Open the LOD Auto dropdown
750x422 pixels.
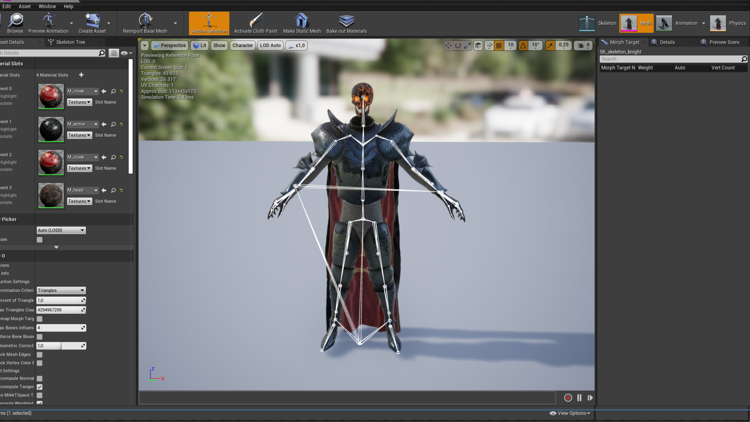pyautogui.click(x=270, y=45)
